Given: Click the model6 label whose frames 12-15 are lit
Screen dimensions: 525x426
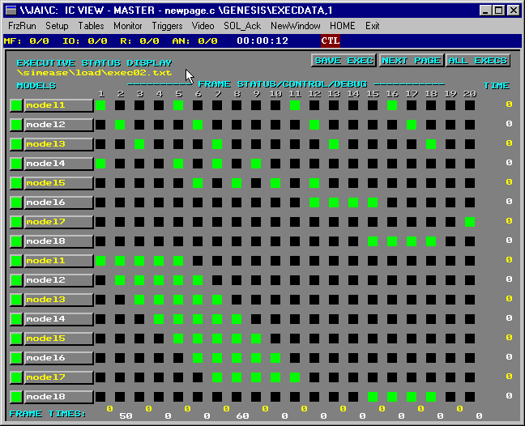Looking at the screenshot, I should [58, 202].
